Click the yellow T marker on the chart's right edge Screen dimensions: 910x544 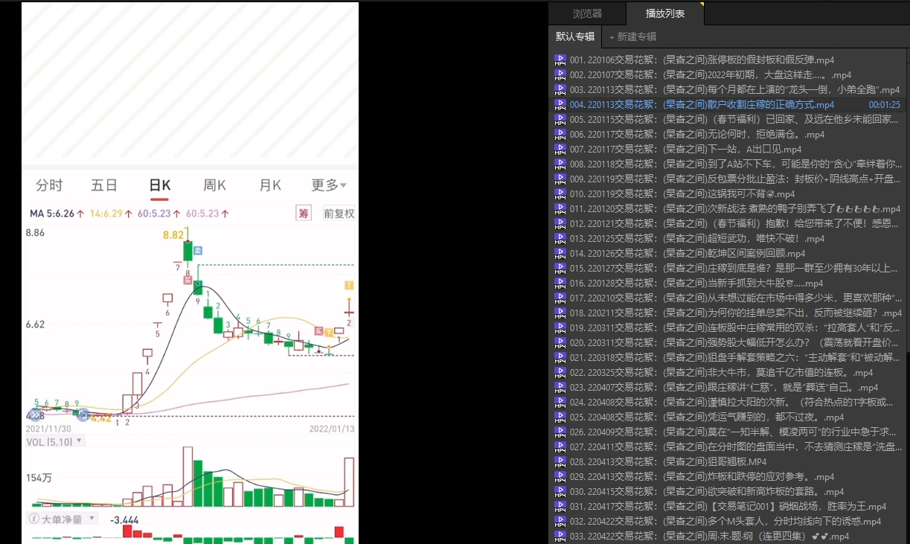click(x=348, y=285)
